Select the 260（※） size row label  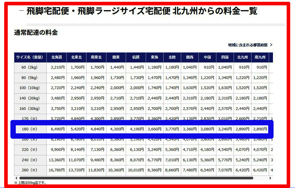30,170
